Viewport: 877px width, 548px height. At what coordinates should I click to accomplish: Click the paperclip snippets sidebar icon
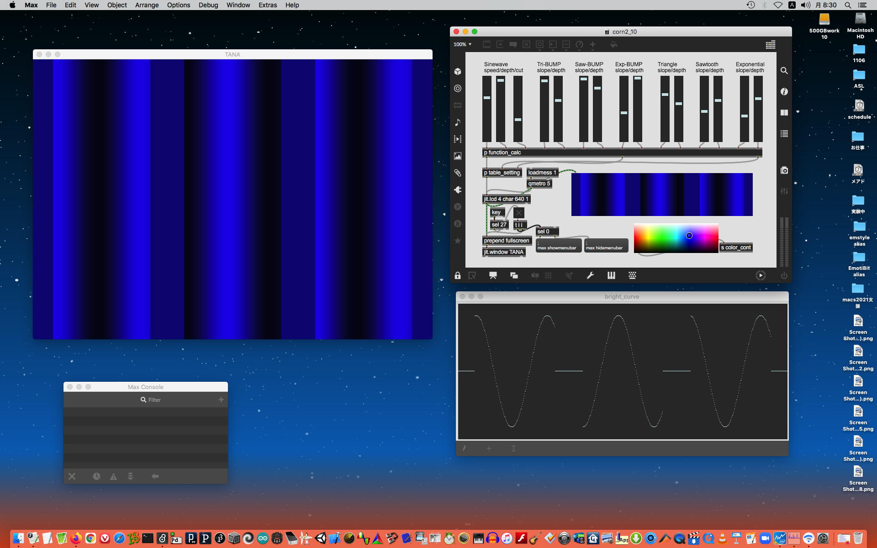click(x=458, y=173)
